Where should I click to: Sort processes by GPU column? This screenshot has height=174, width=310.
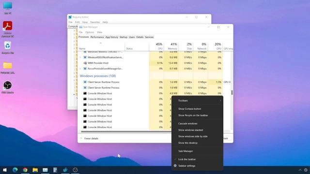point(215,46)
